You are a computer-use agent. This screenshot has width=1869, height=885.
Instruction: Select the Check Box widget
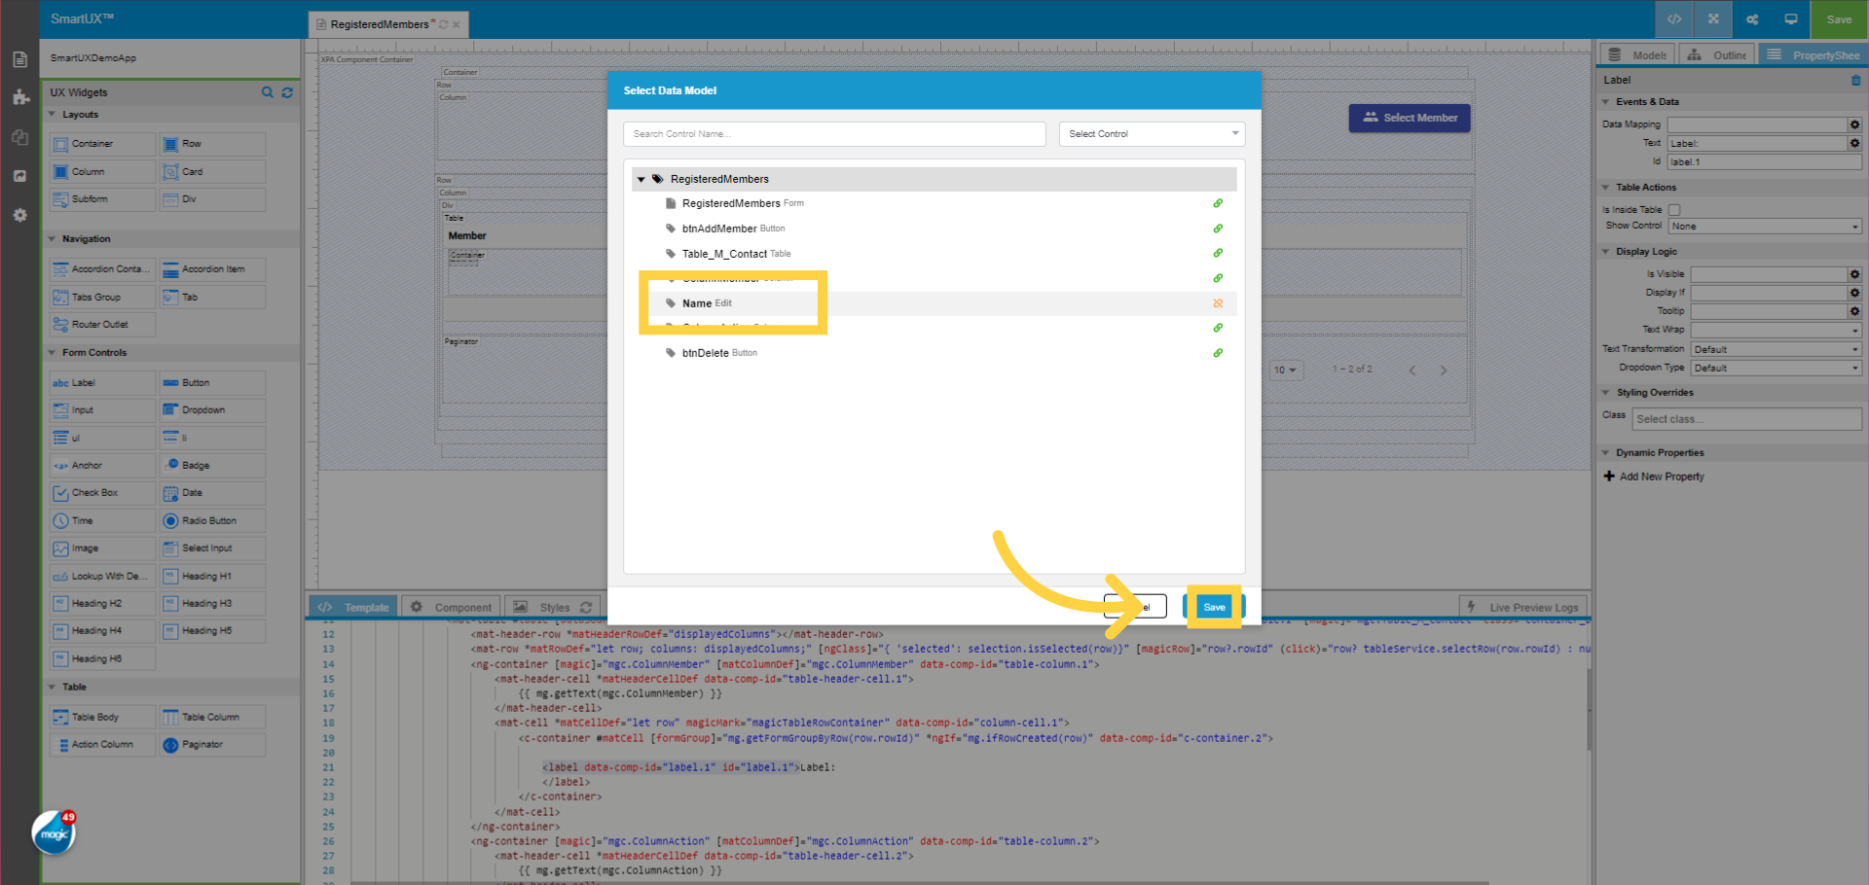tap(102, 493)
